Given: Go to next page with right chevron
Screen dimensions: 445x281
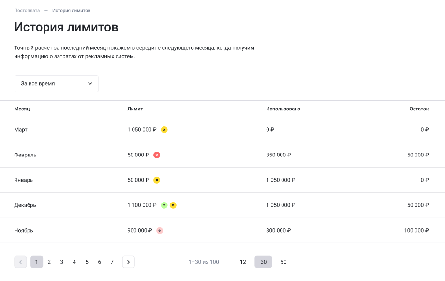Looking at the screenshot, I should (128, 262).
